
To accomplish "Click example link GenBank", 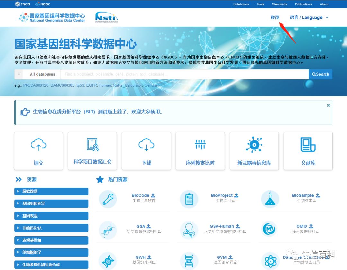I will [x=152, y=85].
